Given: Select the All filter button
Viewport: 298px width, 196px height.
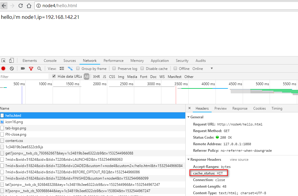Looking at the screenshot, I should 86,76.
